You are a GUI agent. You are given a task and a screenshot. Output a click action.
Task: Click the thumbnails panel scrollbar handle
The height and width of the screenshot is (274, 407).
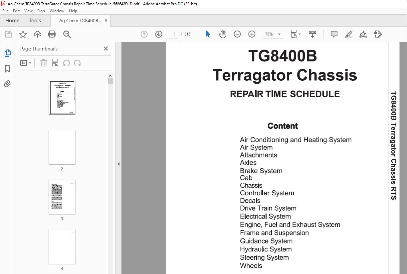click(110, 81)
